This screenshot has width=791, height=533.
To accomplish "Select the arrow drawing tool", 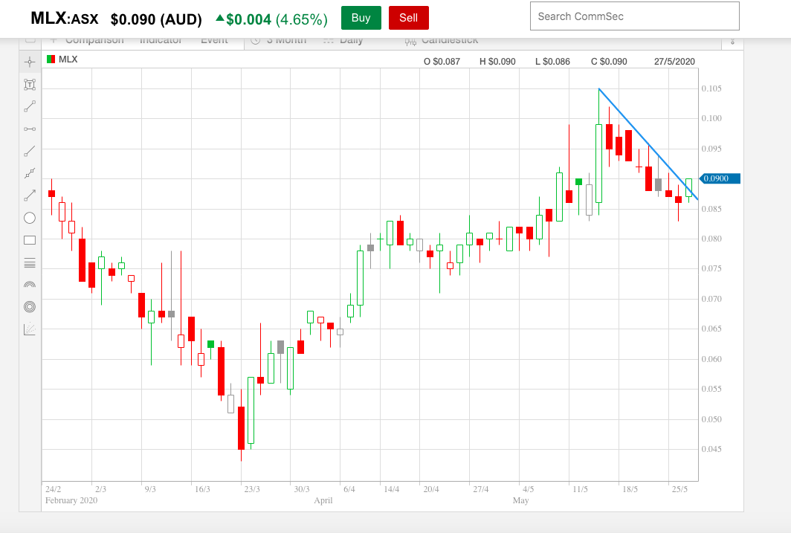I will (x=30, y=196).
